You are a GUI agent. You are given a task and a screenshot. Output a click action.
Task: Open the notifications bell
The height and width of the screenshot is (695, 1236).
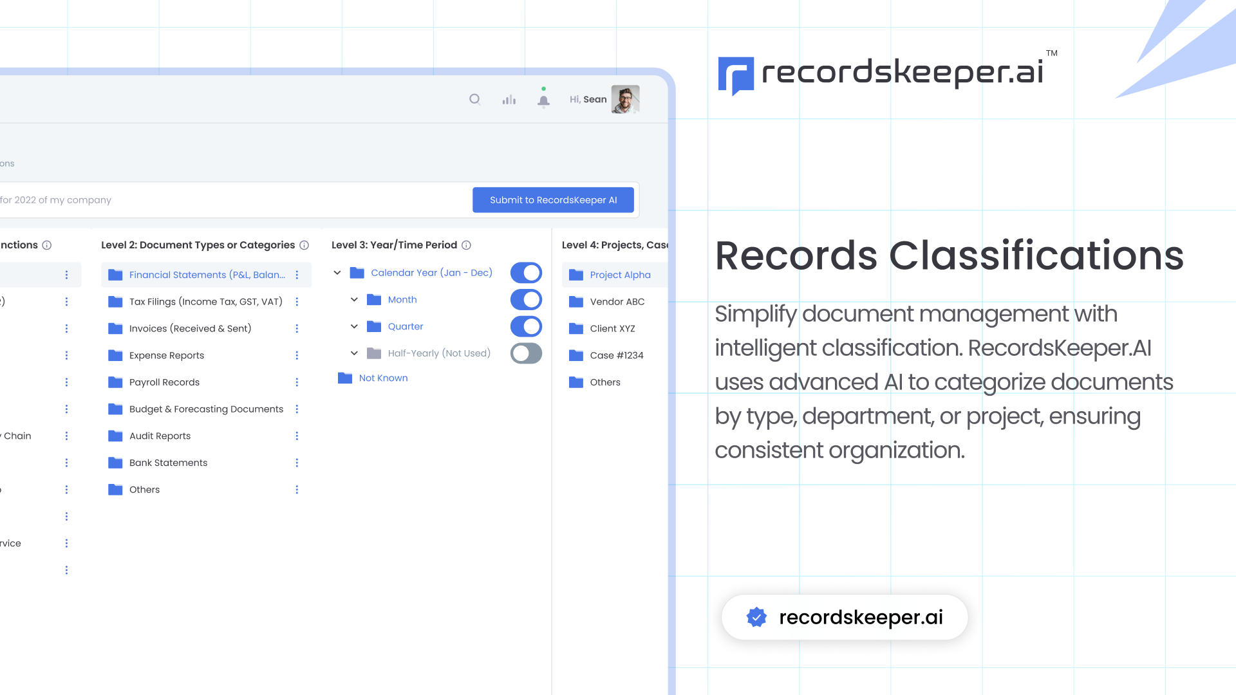[543, 100]
